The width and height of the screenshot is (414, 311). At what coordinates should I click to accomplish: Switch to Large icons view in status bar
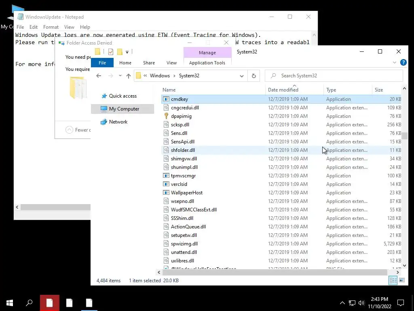click(x=402, y=280)
